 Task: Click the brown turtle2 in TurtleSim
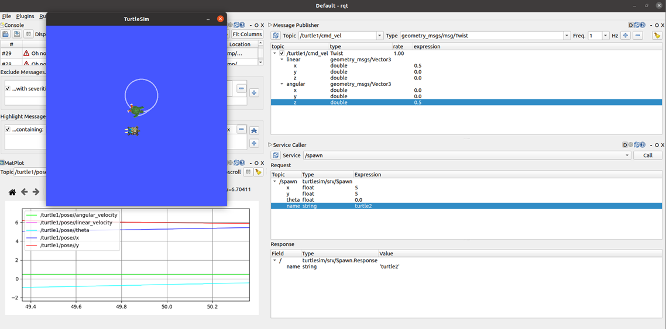pos(133,131)
